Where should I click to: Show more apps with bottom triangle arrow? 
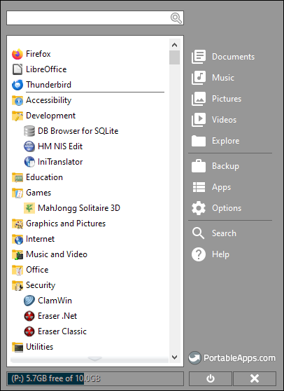tap(95, 359)
